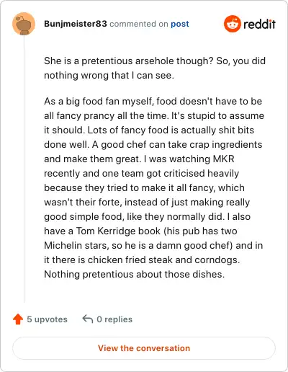The height and width of the screenshot is (372, 288).
Task: Click the orange Reddit Snoo logo
Action: [232, 24]
